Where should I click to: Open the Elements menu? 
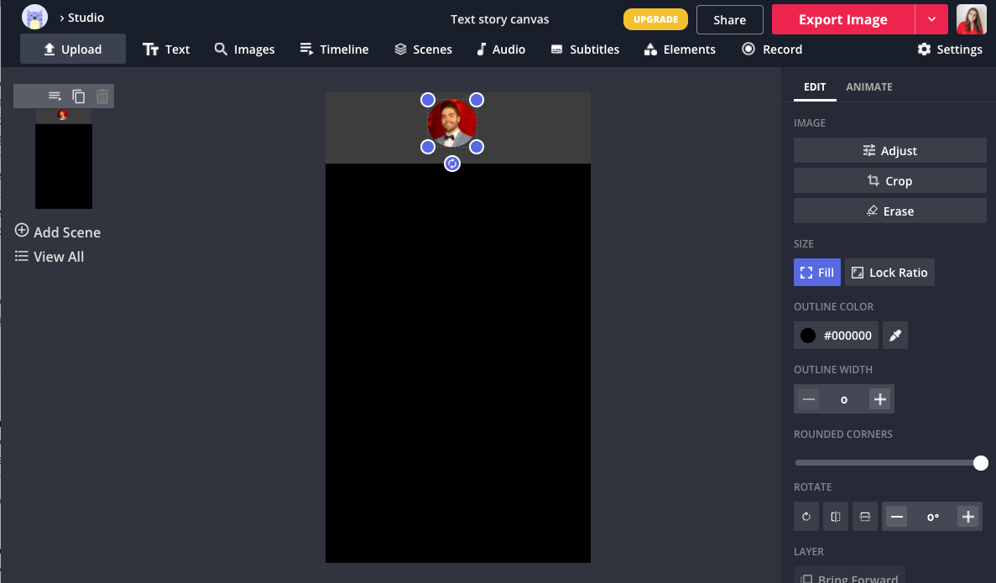click(680, 49)
